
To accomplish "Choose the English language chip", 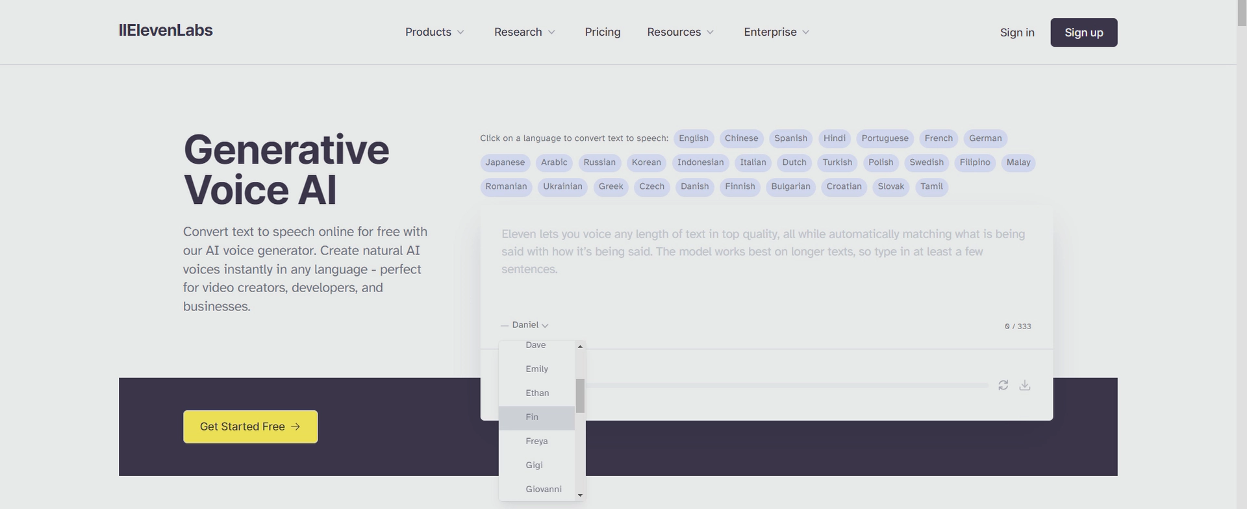I will 694,138.
